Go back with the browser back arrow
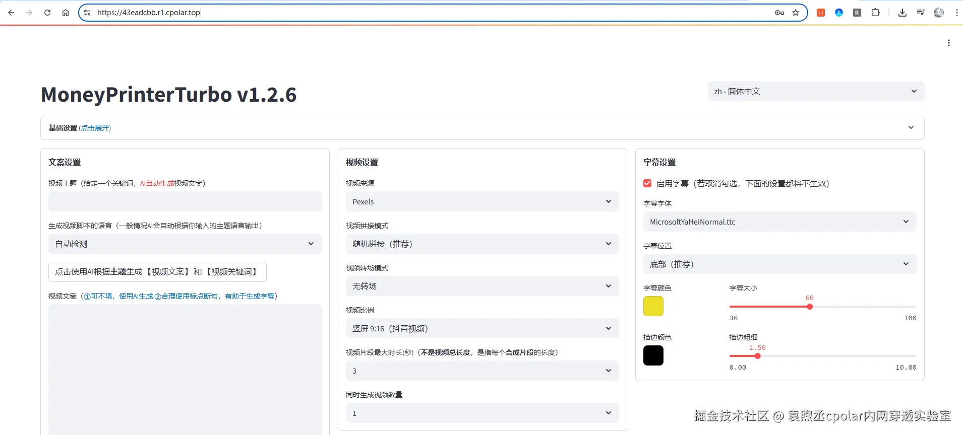 [x=11, y=13]
